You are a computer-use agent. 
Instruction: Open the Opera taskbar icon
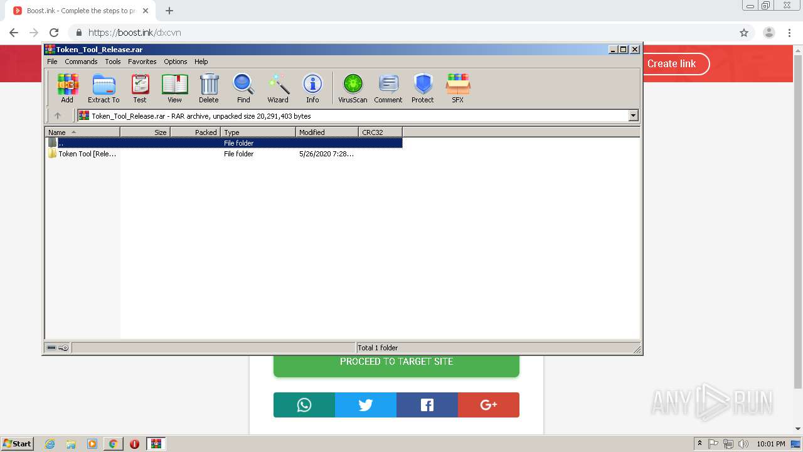coord(134,444)
